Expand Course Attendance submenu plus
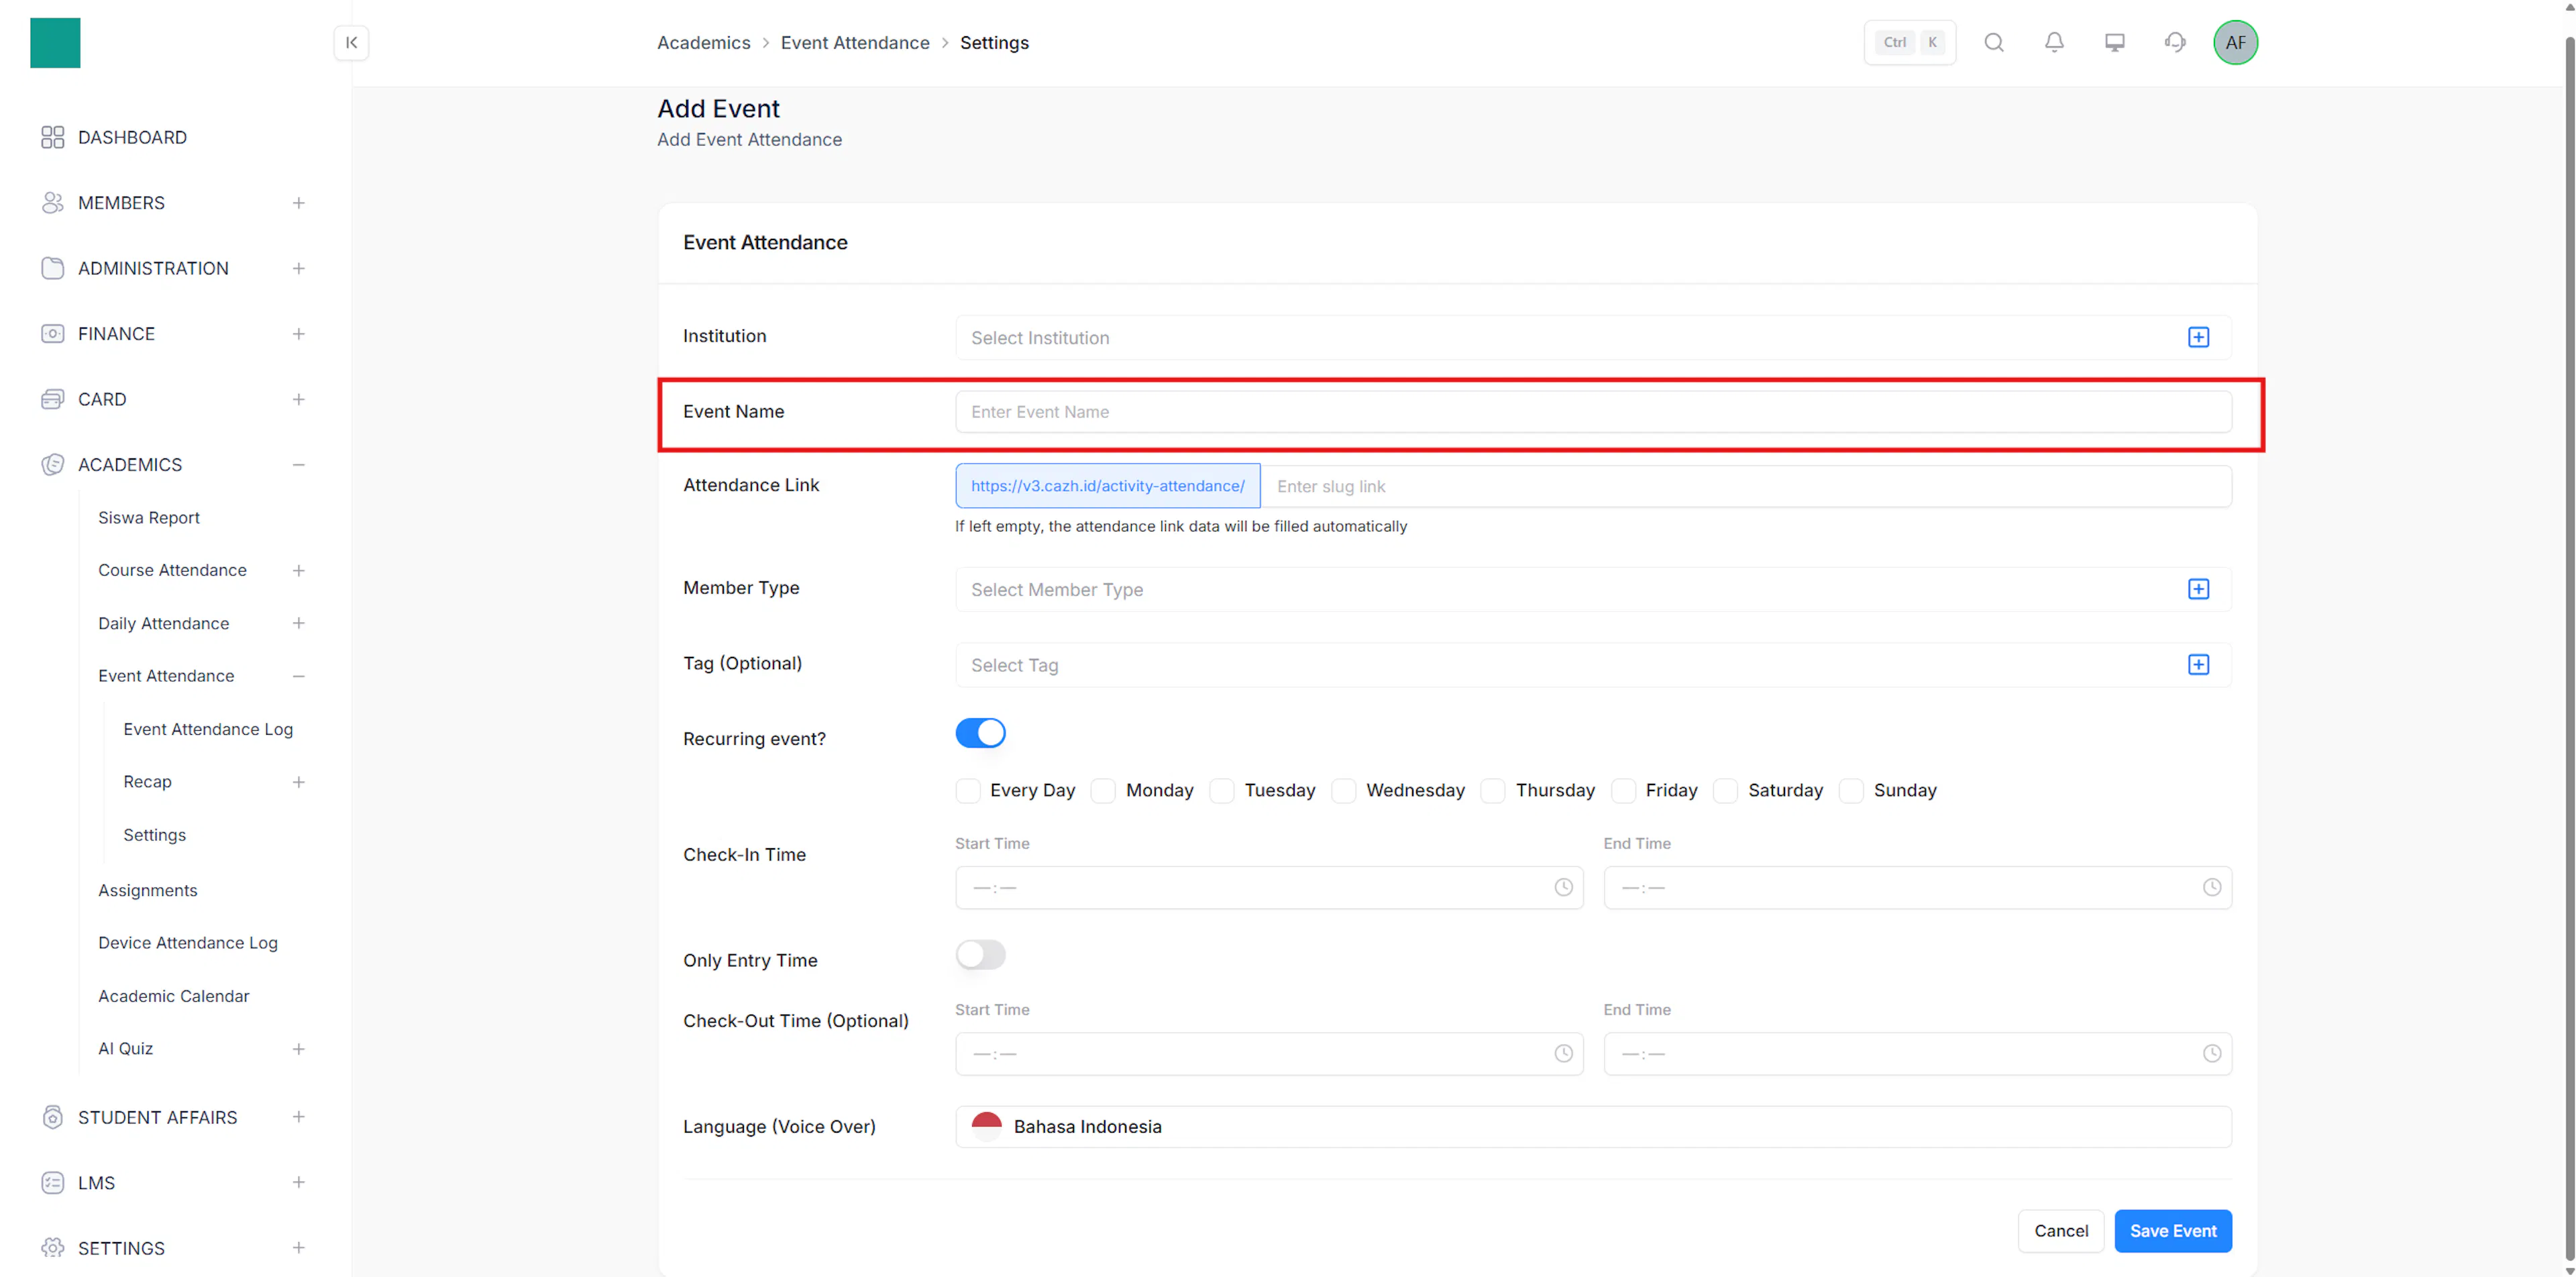Screen dimensions: 2576x1277 tap(298, 570)
